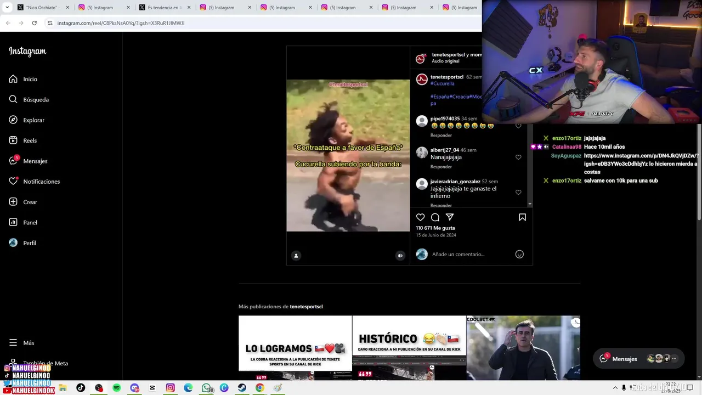Open site info icon in address bar
702x395 pixels.
(49, 23)
